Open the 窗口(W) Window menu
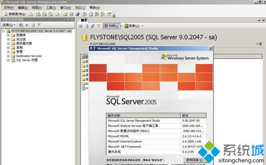 (x=65, y=8)
